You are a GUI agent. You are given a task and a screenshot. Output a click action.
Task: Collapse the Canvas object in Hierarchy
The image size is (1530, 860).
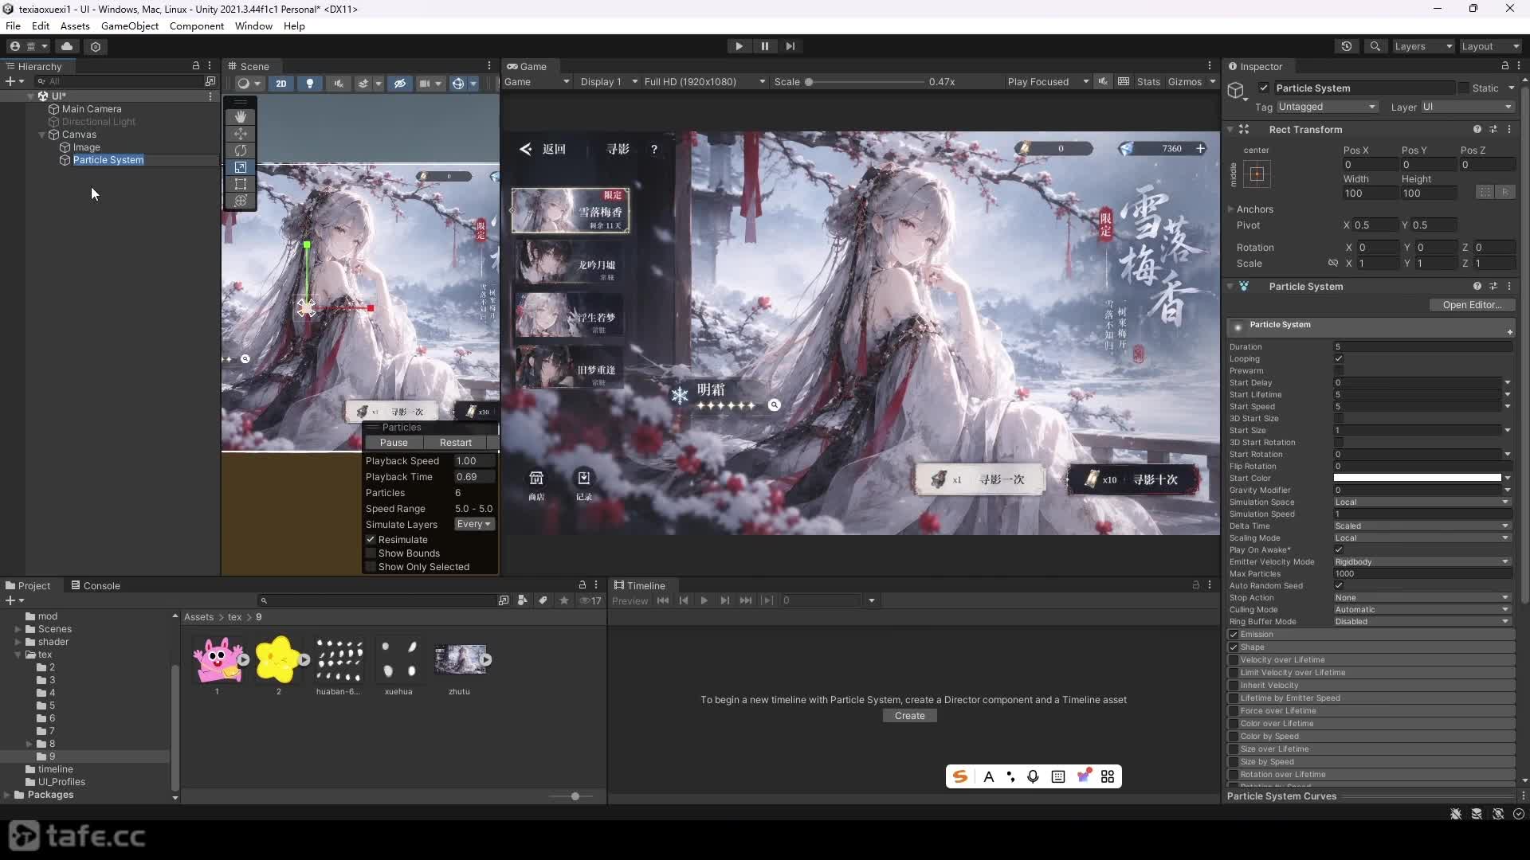coord(42,135)
